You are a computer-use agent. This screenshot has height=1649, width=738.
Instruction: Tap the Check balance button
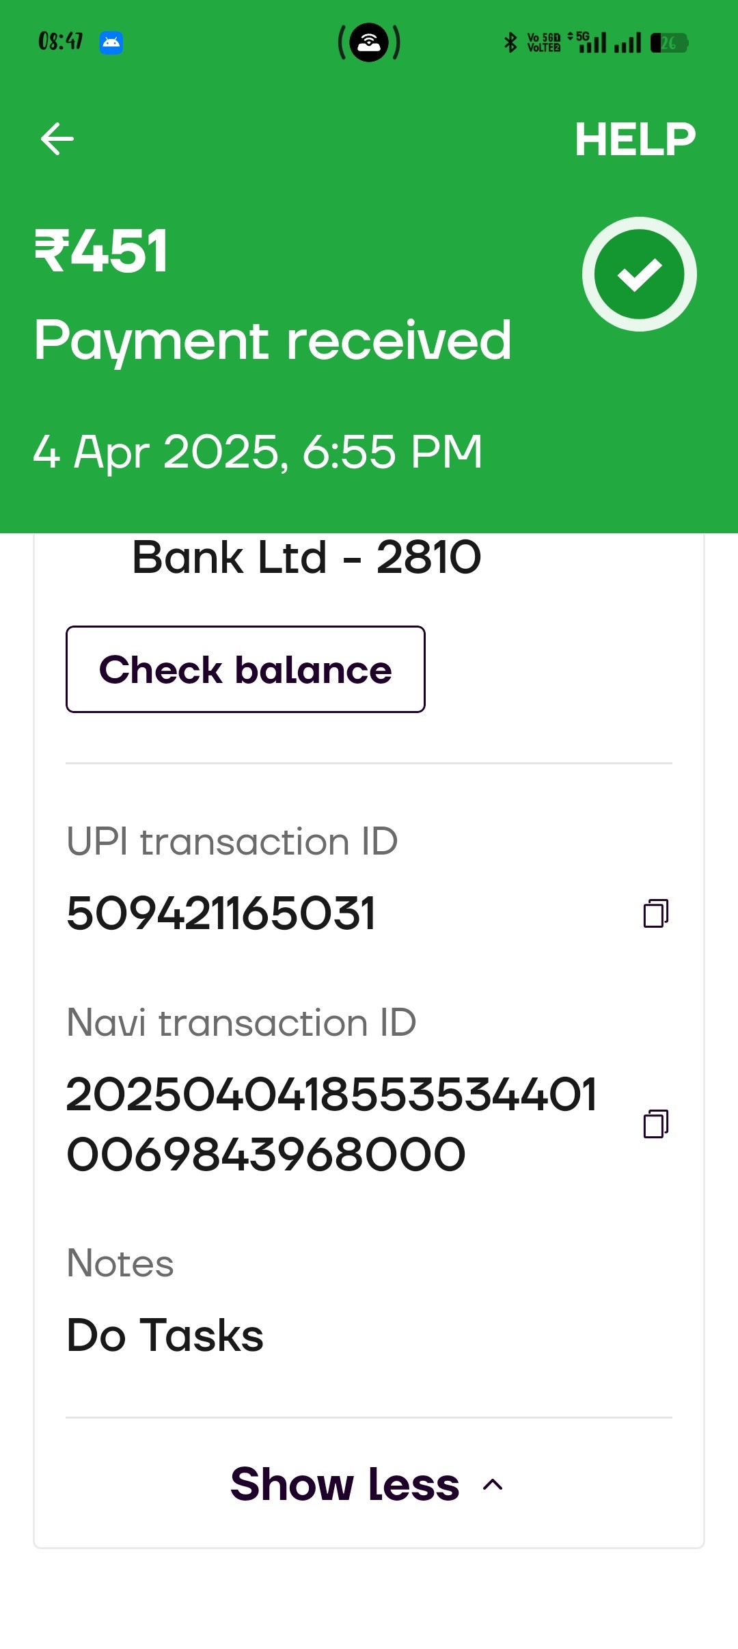coord(245,669)
